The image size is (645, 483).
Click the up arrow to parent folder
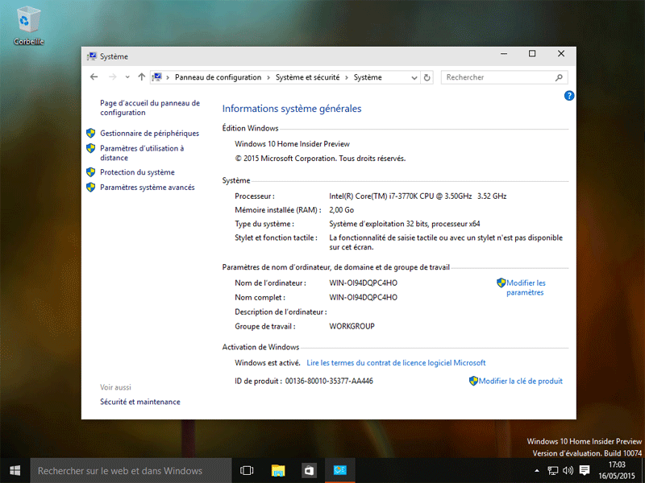point(142,77)
